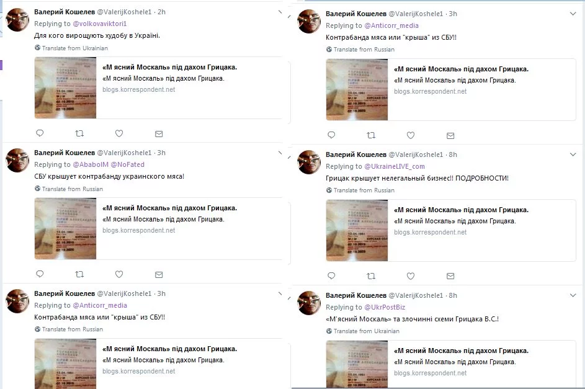Like the 'Грицак крышует нелегальный бизнес' tweet
585x389 pixels.
411,276
